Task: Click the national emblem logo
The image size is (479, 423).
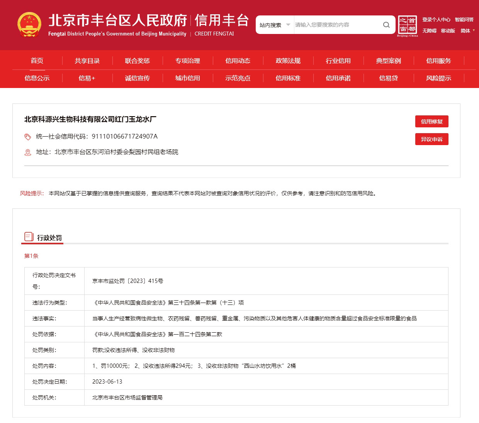Action: point(29,25)
